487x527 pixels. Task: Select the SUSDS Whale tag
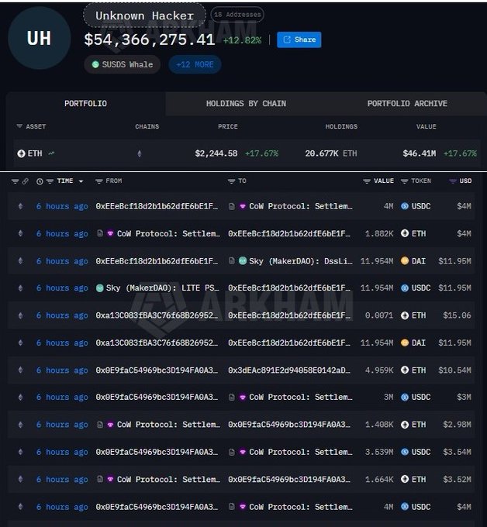click(x=123, y=64)
